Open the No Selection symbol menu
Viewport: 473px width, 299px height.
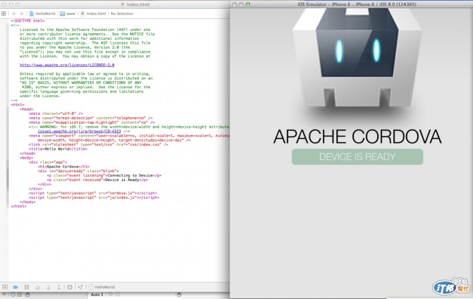(x=122, y=14)
